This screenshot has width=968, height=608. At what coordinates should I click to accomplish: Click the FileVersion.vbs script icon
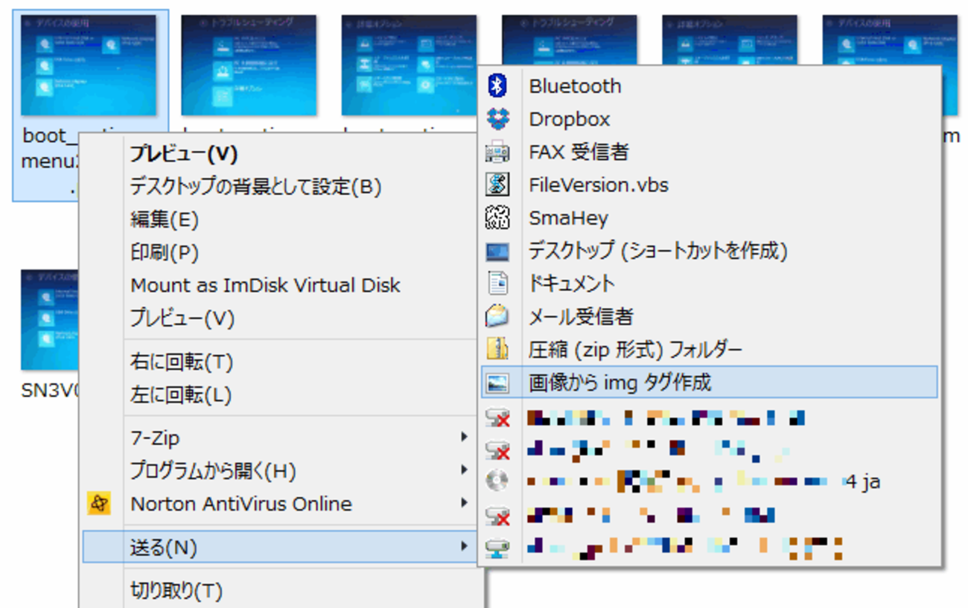(497, 185)
